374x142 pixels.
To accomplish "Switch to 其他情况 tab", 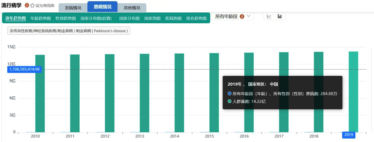I will 132,8.
